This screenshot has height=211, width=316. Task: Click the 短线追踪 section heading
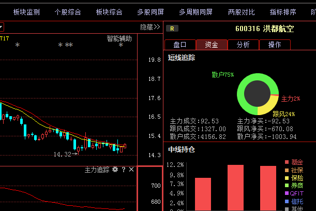[182, 58]
